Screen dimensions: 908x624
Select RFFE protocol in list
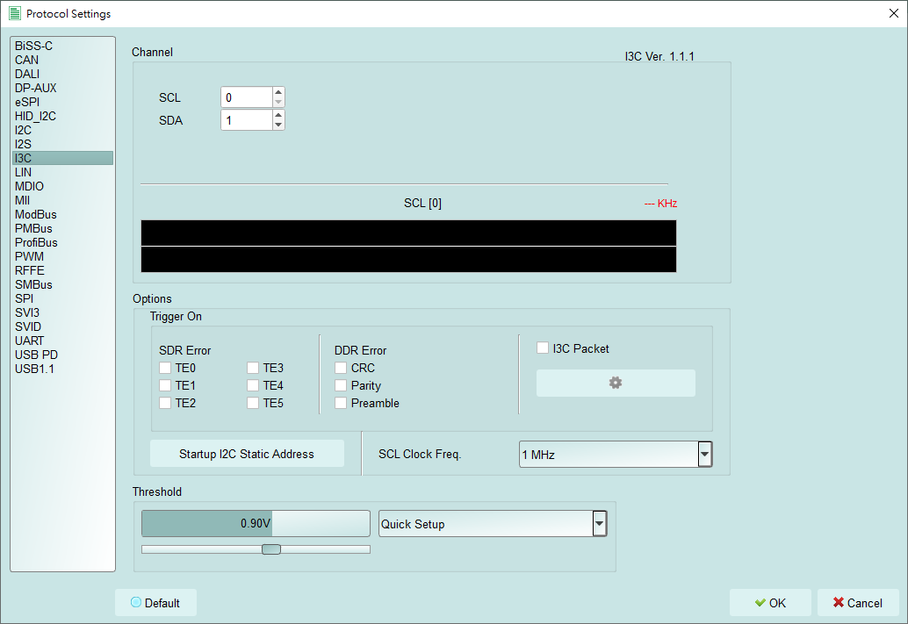[62, 270]
